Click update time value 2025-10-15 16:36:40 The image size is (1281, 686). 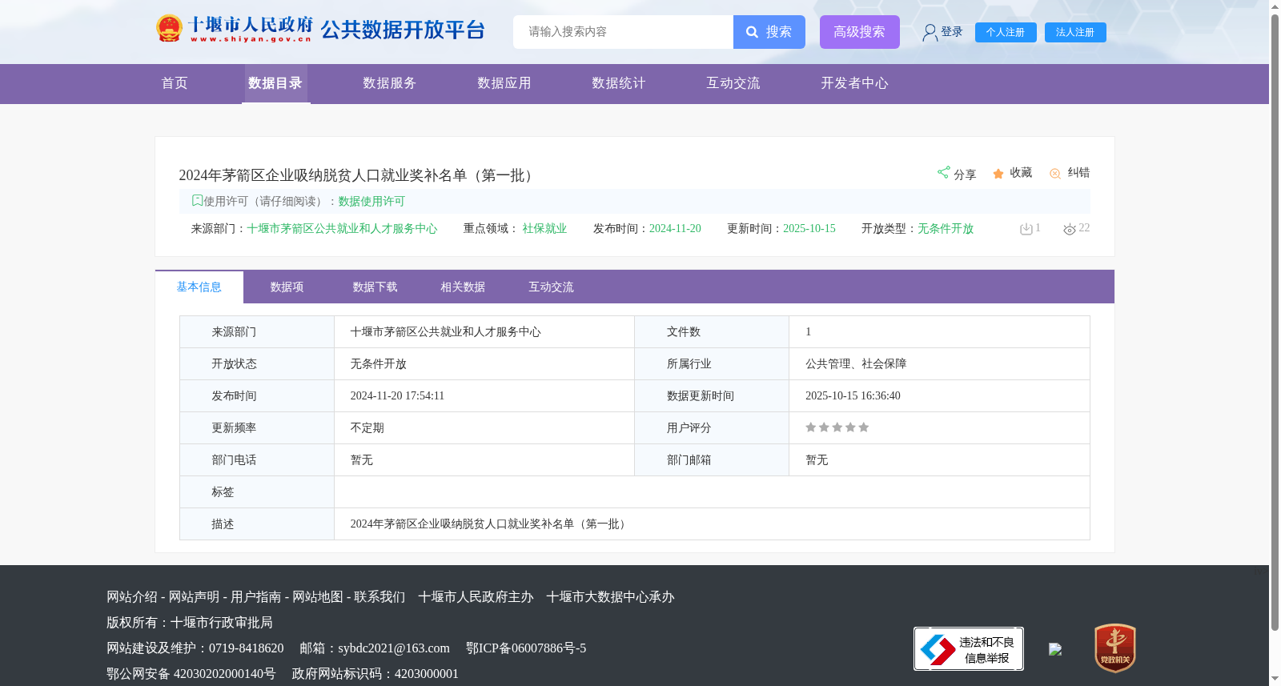(x=853, y=396)
